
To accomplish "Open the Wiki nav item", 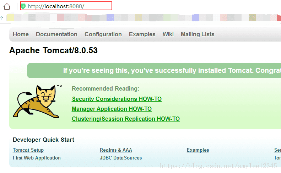I will 168,34.
